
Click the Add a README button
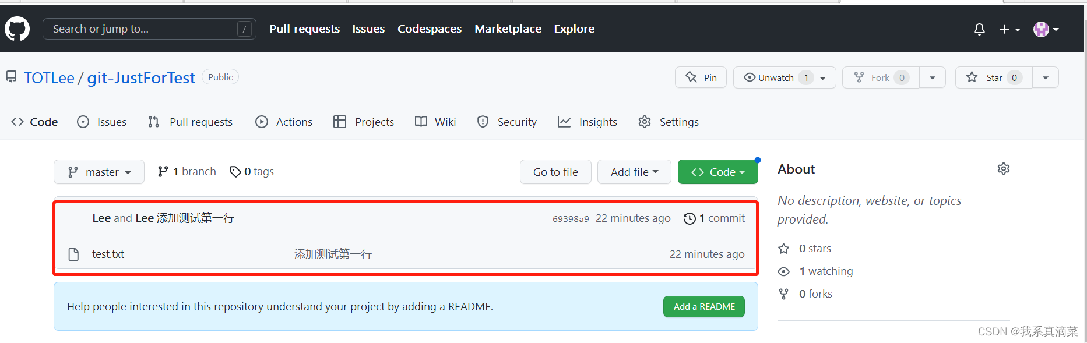click(703, 307)
